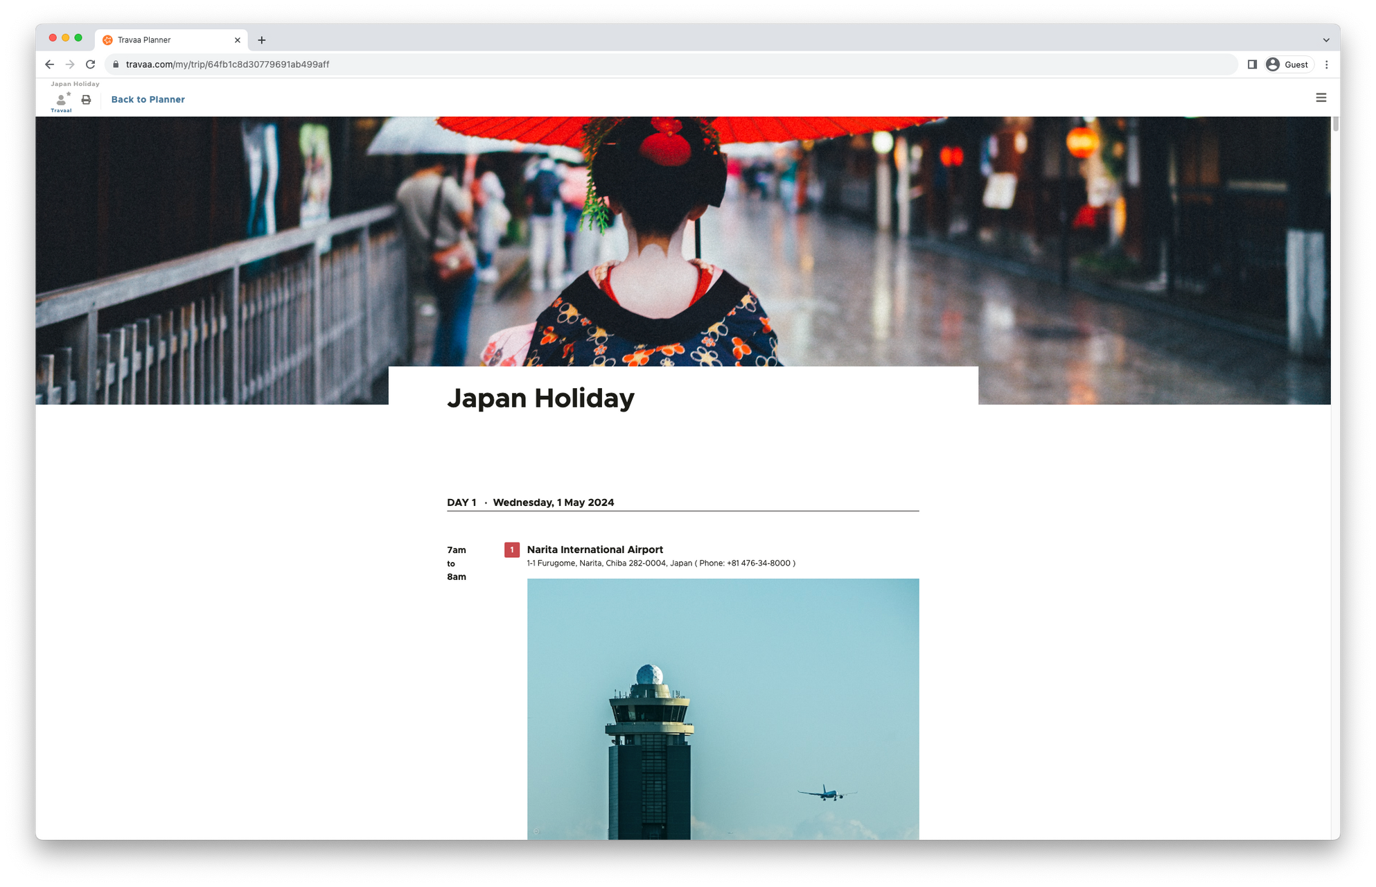
Task: Focus the travaa.com address bar
Action: pyautogui.click(x=671, y=64)
